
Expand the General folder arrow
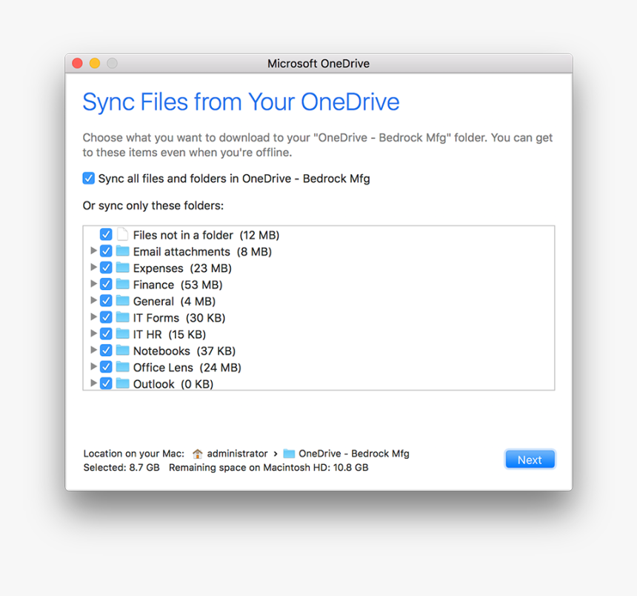point(93,300)
